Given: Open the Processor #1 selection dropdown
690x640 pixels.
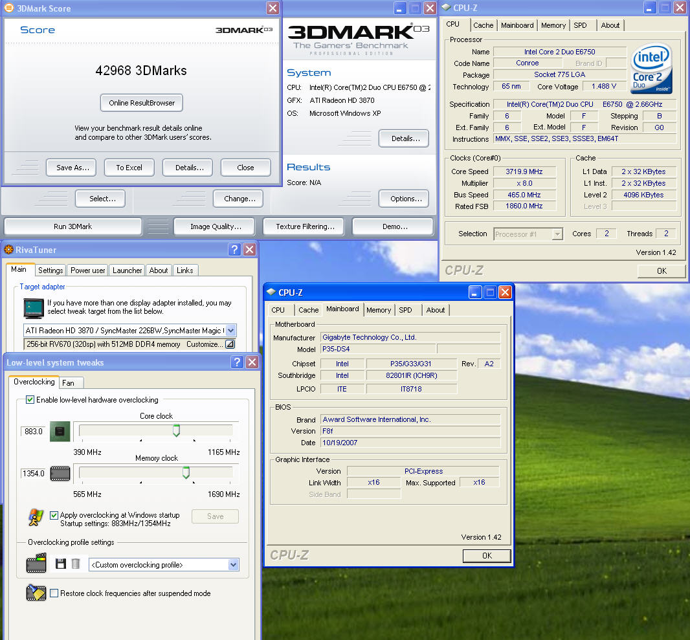Looking at the screenshot, I should 557,234.
